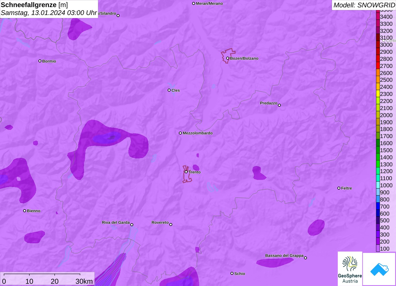This screenshot has width=396, height=286.
Task: Click the blue cloud house logo
Action: (x=379, y=269)
